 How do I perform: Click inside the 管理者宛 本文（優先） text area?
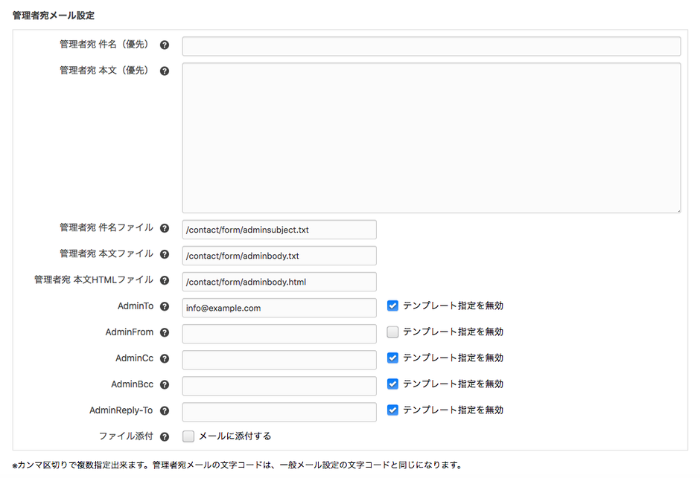pos(430,138)
